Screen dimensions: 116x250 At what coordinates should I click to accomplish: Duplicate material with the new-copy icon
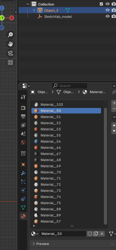pos(96,234)
